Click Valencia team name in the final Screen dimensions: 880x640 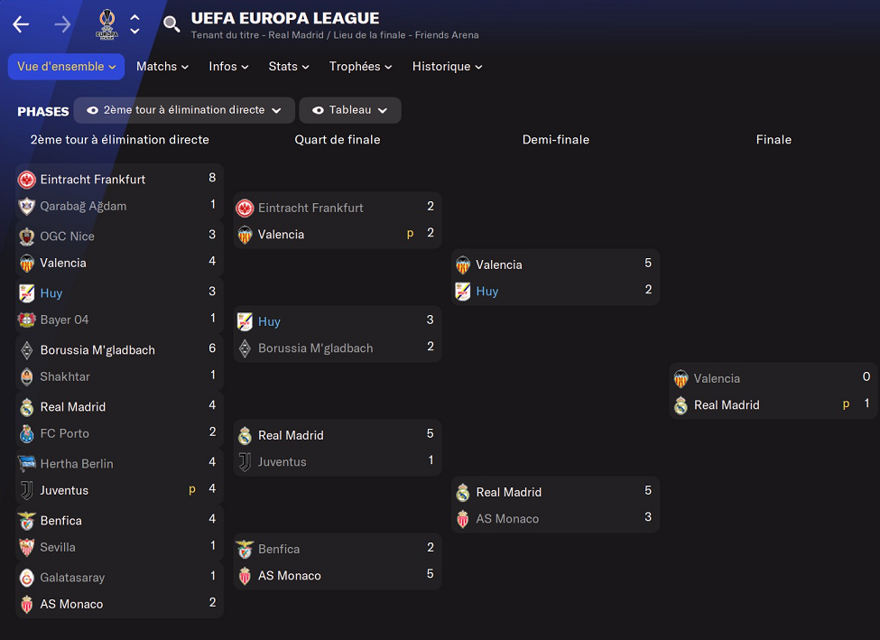(x=717, y=379)
